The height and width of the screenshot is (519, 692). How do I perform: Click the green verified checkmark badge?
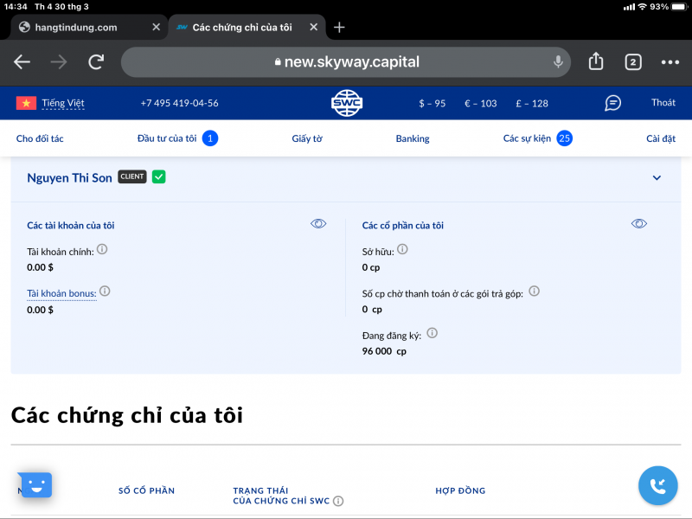pyautogui.click(x=159, y=177)
